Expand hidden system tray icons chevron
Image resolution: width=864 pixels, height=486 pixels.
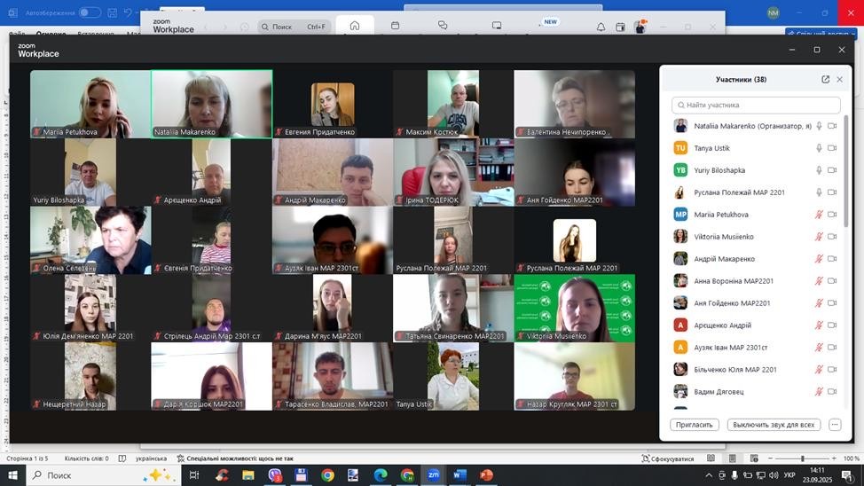[708, 475]
